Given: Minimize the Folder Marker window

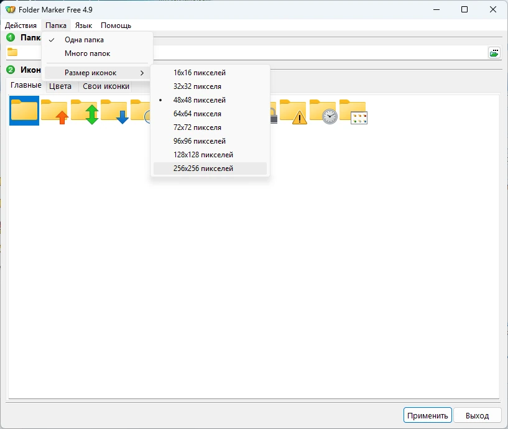Looking at the screenshot, I should [436, 9].
